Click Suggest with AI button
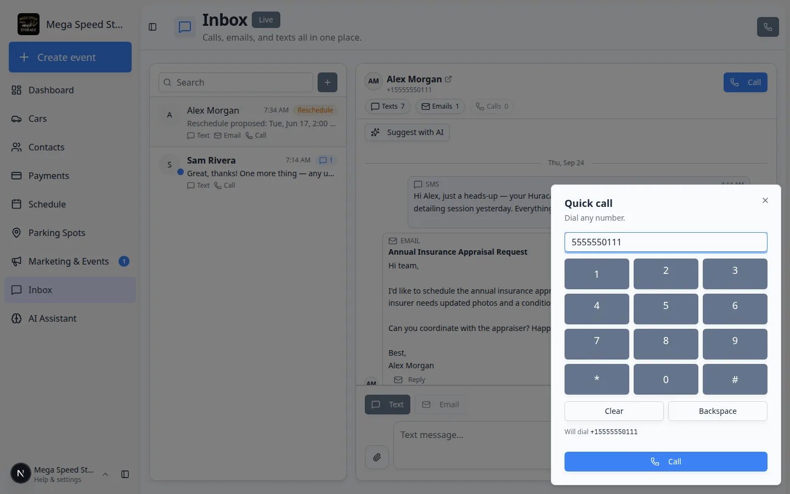 407,132
